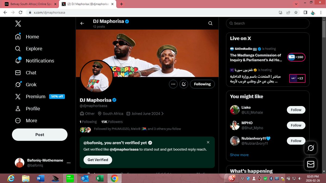The height and width of the screenshot is (183, 326).
Task: Click the verified badge next to the profile name
Action: point(114,100)
